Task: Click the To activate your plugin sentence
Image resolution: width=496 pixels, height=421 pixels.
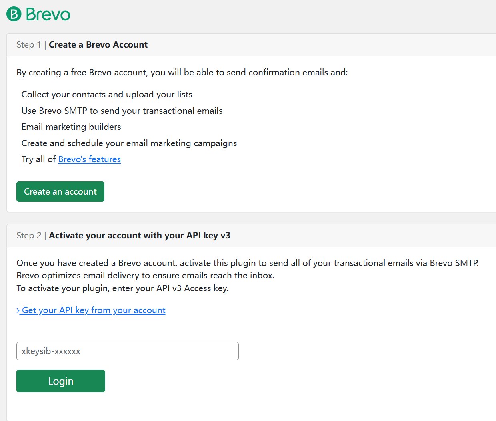Action: [x=122, y=288]
